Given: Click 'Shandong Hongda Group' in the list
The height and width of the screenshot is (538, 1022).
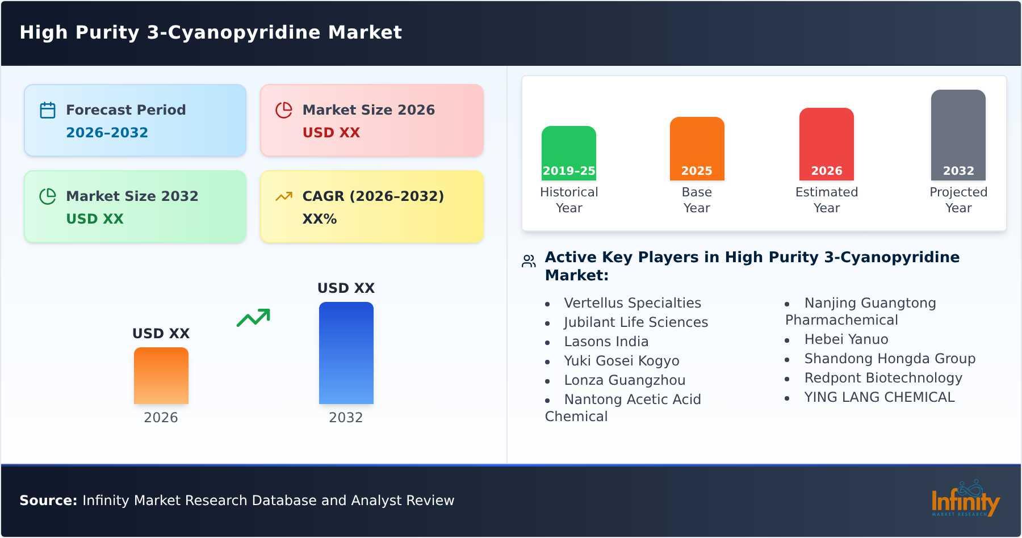Looking at the screenshot, I should pos(890,359).
